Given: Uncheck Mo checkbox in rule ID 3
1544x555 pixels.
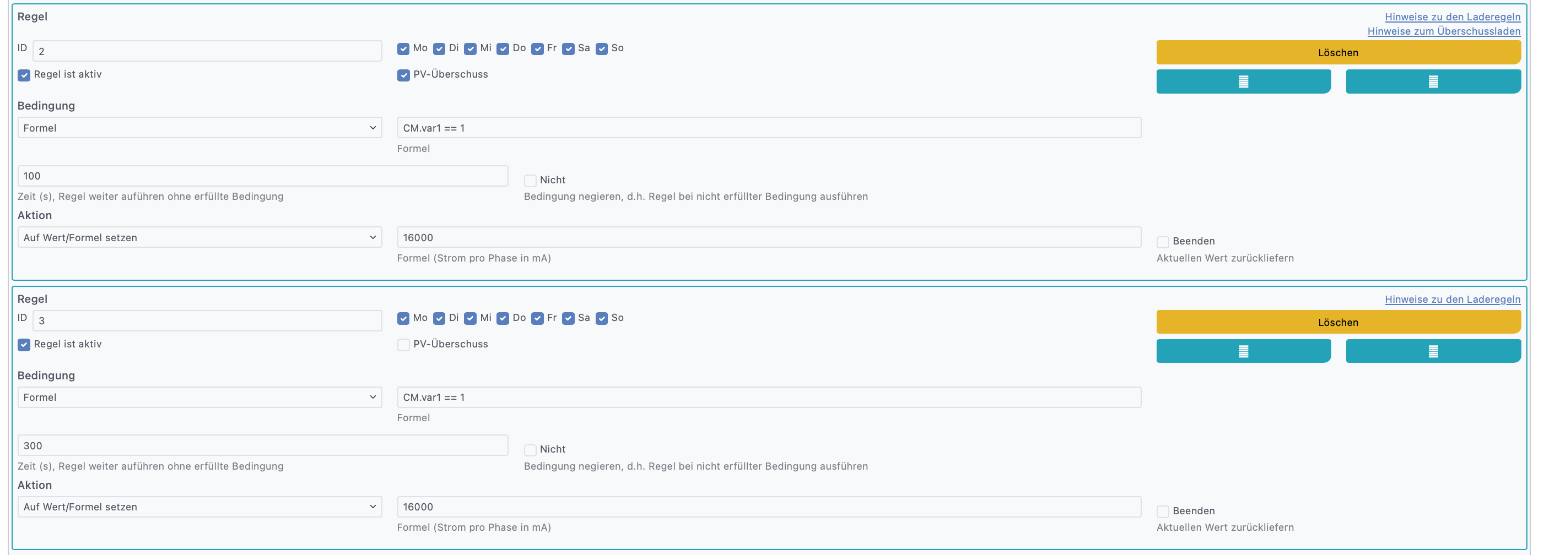Looking at the screenshot, I should tap(403, 318).
